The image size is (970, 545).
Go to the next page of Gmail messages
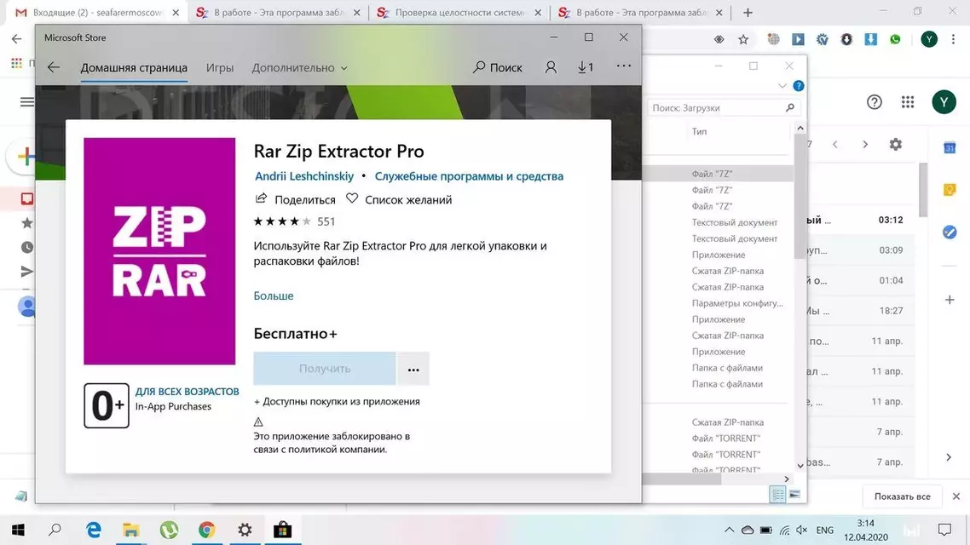click(x=865, y=145)
